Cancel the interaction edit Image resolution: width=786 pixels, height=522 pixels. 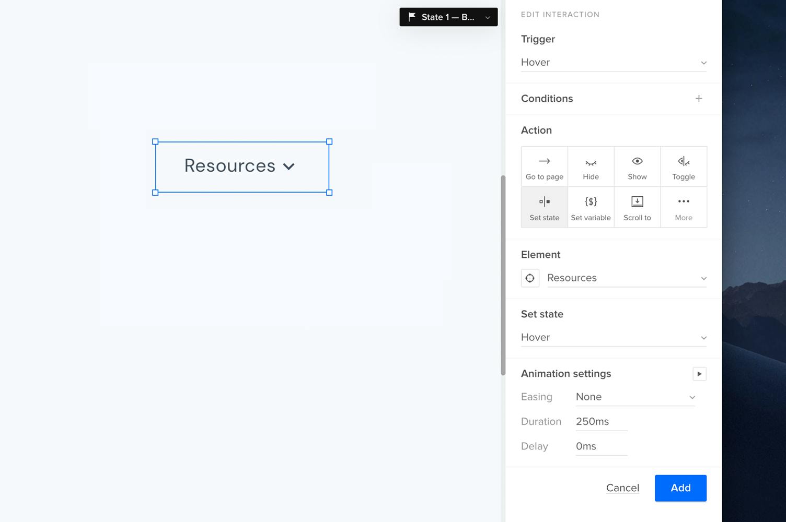(x=622, y=488)
